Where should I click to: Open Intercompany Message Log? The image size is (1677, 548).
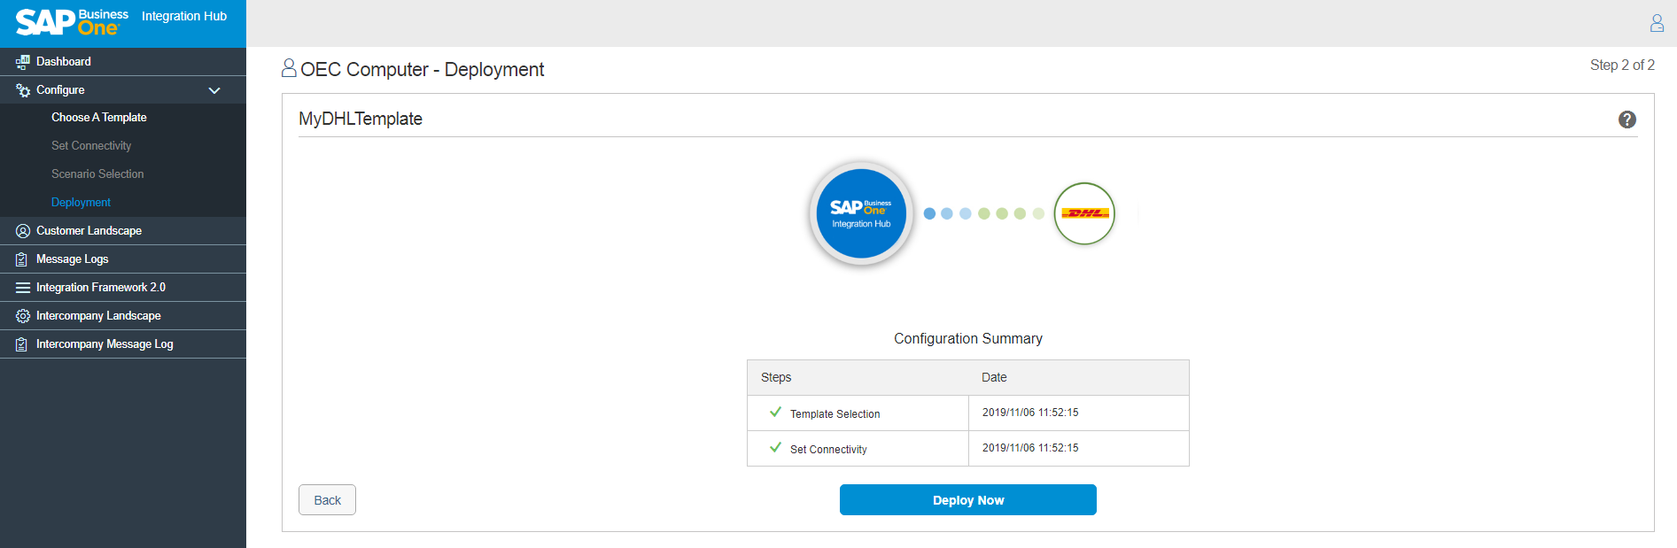pos(105,344)
